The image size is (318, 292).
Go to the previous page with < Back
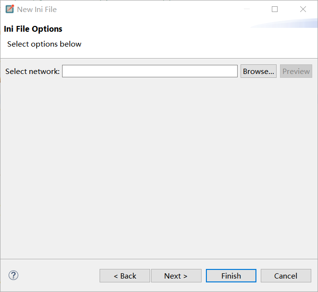125,276
